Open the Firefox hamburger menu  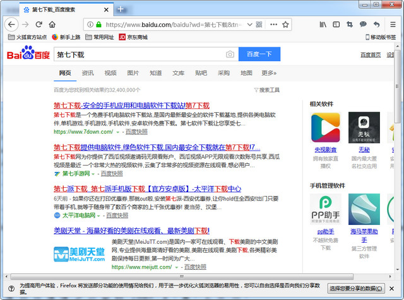pos(394,25)
